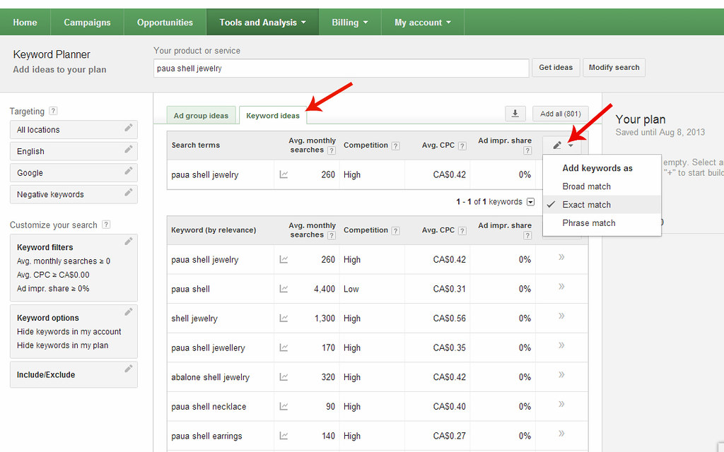724x452 pixels.
Task: Edit All locations targeting via pencil icon
Action: 127,129
